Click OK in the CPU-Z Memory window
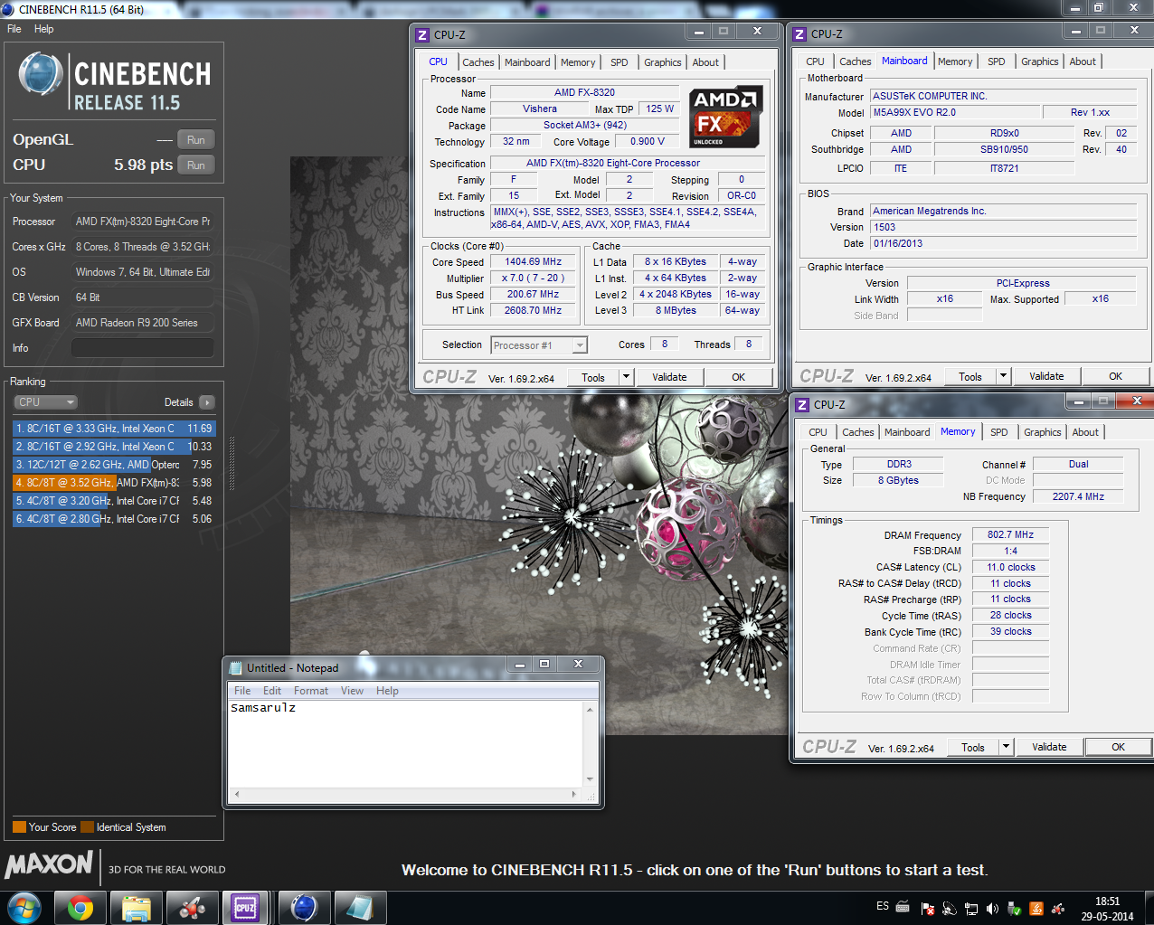 [x=1118, y=747]
